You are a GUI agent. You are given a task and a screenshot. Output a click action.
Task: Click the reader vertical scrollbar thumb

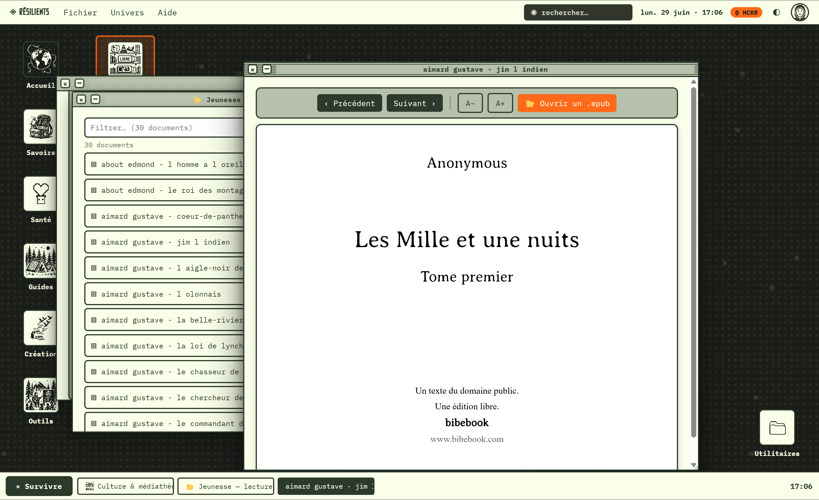click(693, 262)
